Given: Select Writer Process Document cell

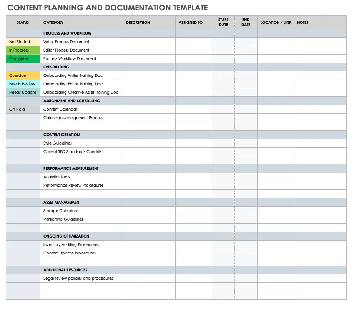Looking at the screenshot, I should click(x=81, y=42).
